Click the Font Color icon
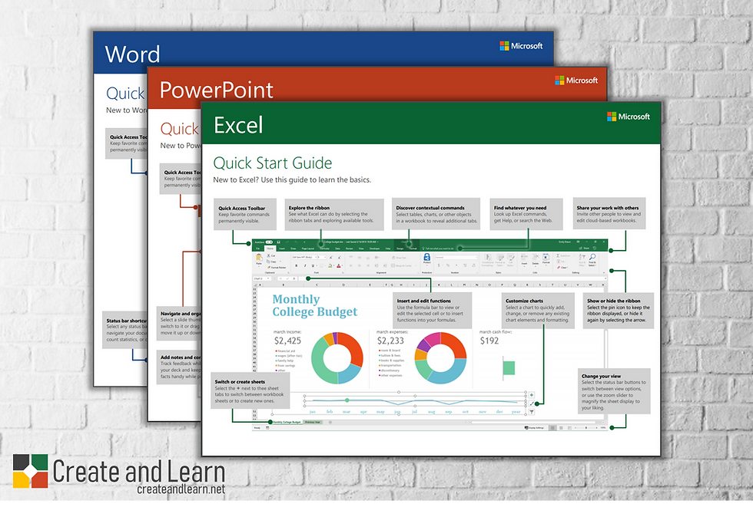The width and height of the screenshot is (753, 507). (339, 265)
